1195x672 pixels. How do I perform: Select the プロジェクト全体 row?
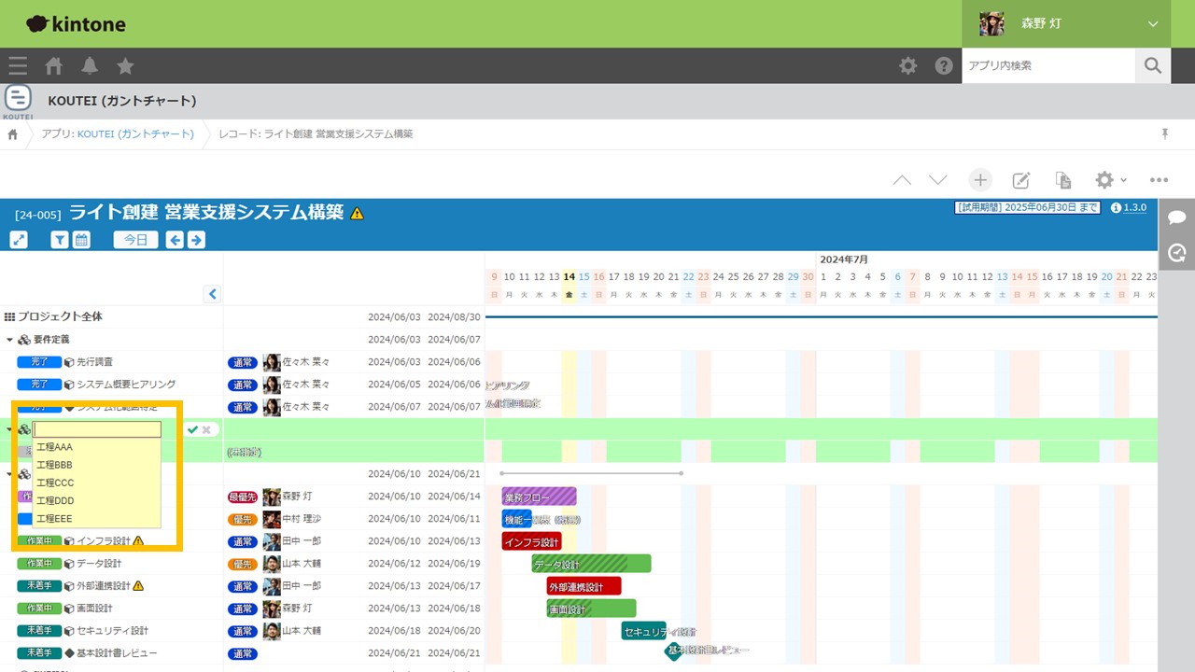243,317
